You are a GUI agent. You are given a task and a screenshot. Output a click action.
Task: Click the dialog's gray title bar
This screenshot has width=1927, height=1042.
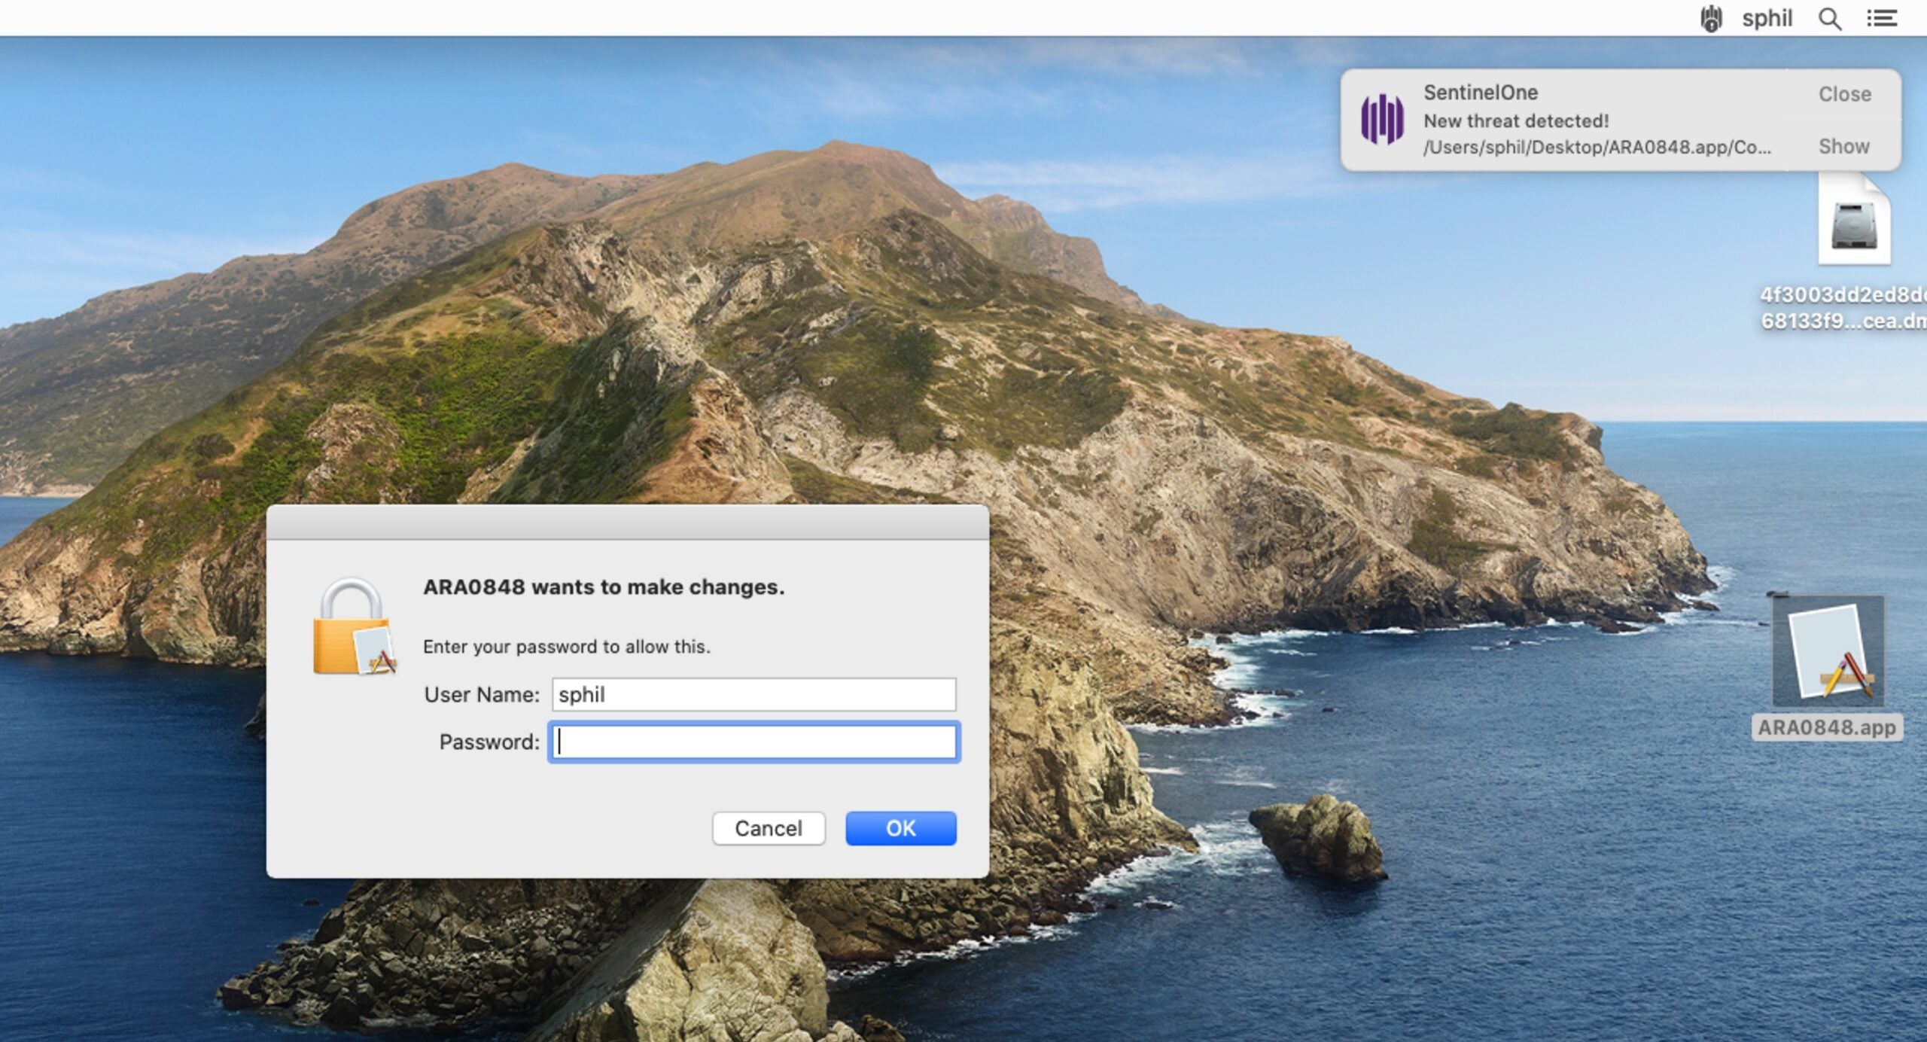click(x=627, y=523)
